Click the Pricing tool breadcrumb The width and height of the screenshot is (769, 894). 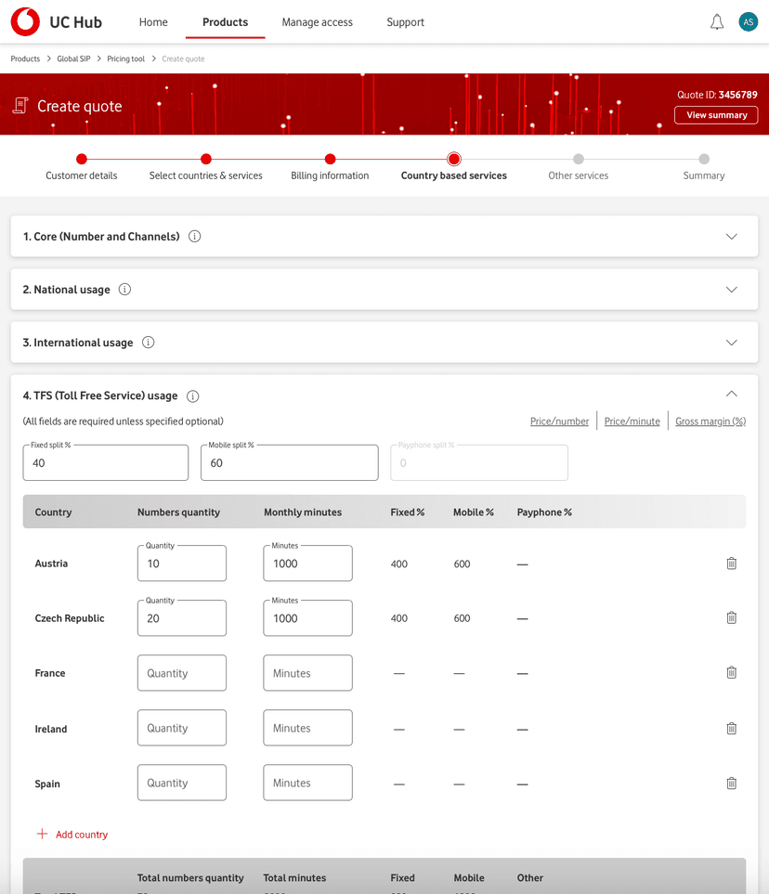coord(125,58)
